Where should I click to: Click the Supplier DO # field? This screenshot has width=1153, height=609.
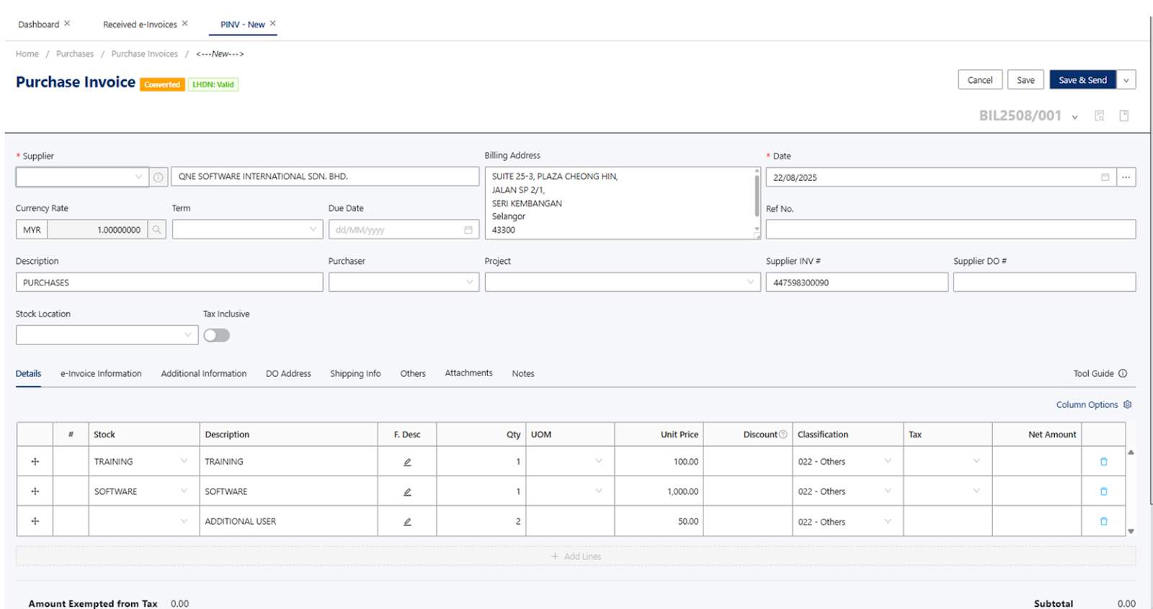pos(1044,282)
